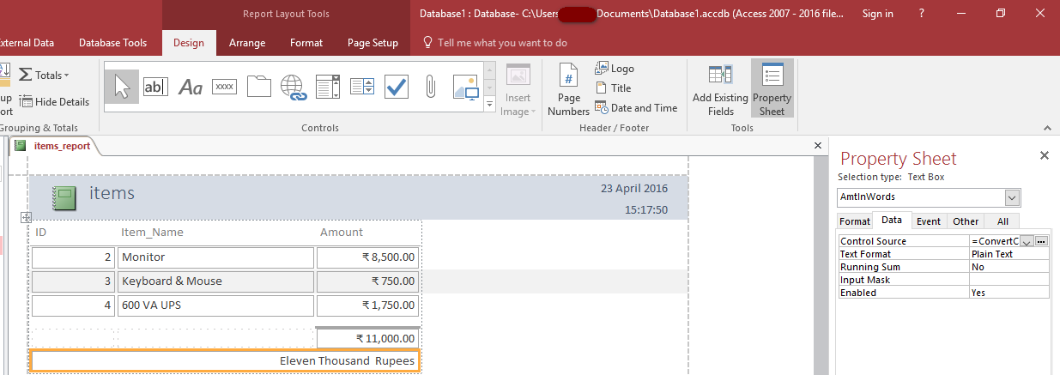The width and height of the screenshot is (1060, 375).
Task: Select the Design ribbon tab
Action: [x=189, y=42]
